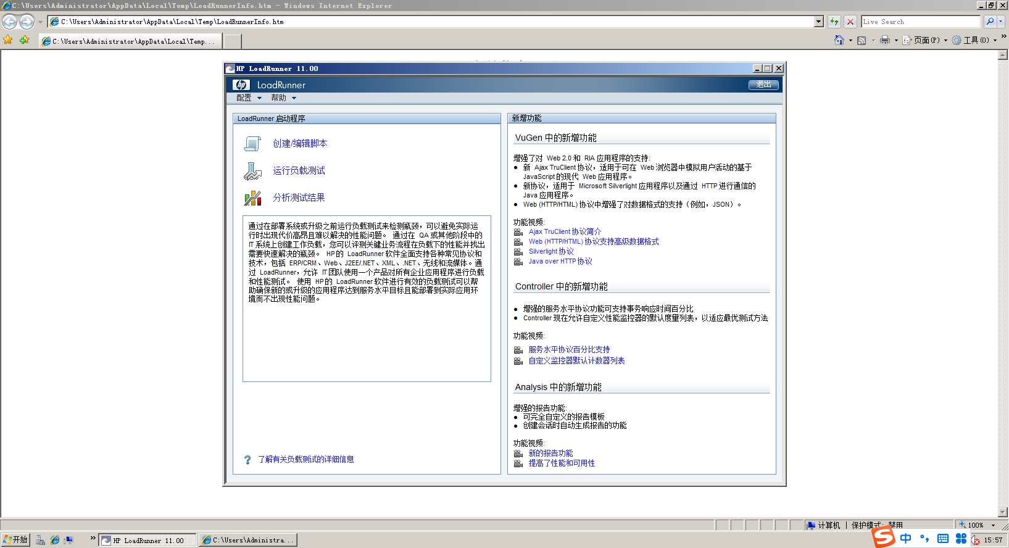Viewport: 1009px width, 548px height.
Task: Click the Sogou soft keyboard icon
Action: tap(943, 539)
